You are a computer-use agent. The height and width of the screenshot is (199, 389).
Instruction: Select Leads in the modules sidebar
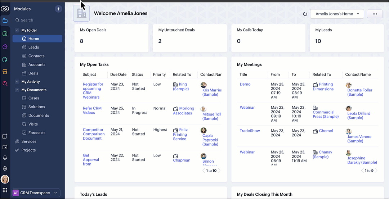(33, 47)
